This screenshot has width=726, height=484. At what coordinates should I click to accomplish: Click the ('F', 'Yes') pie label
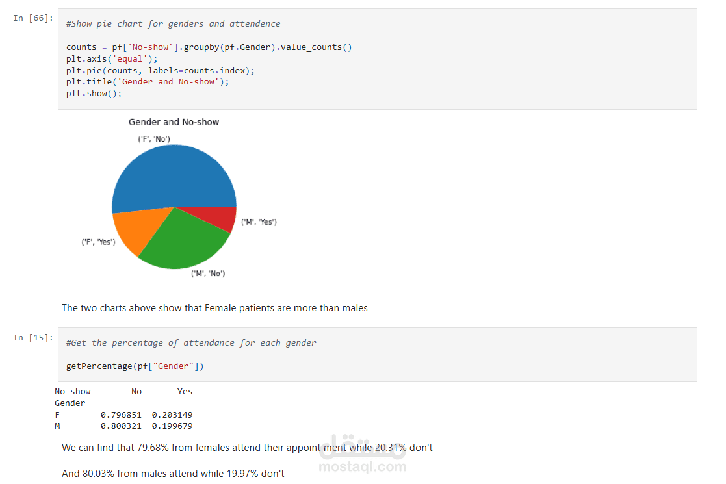pos(99,242)
